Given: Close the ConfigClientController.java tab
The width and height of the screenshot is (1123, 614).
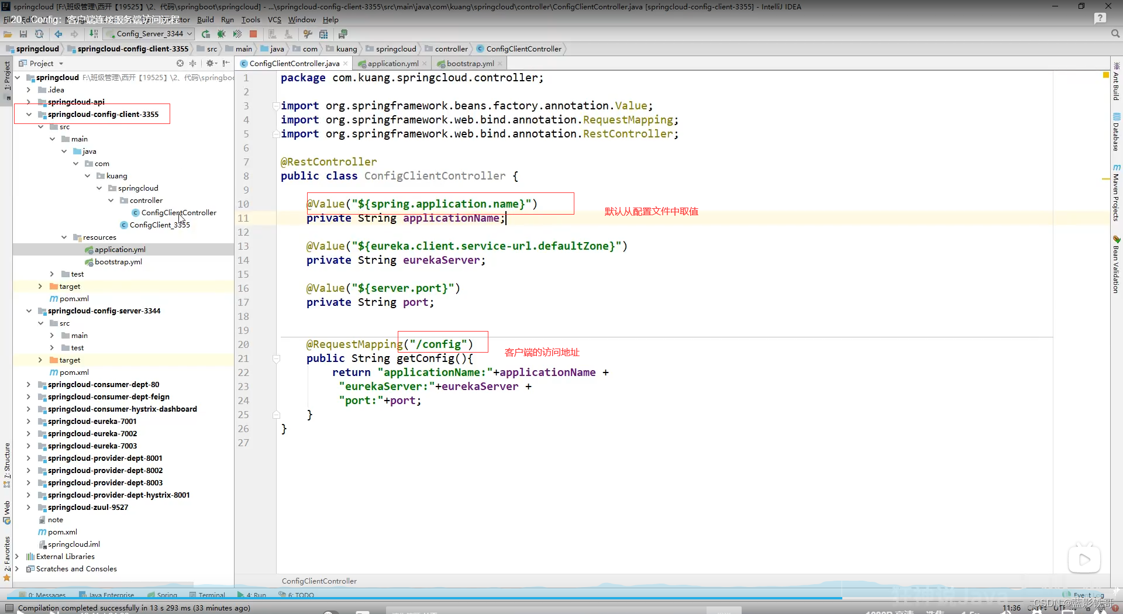Looking at the screenshot, I should tap(346, 64).
